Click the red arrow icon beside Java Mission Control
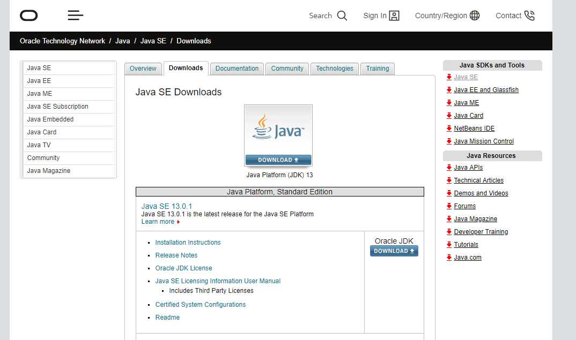The image size is (576, 340). pos(449,141)
